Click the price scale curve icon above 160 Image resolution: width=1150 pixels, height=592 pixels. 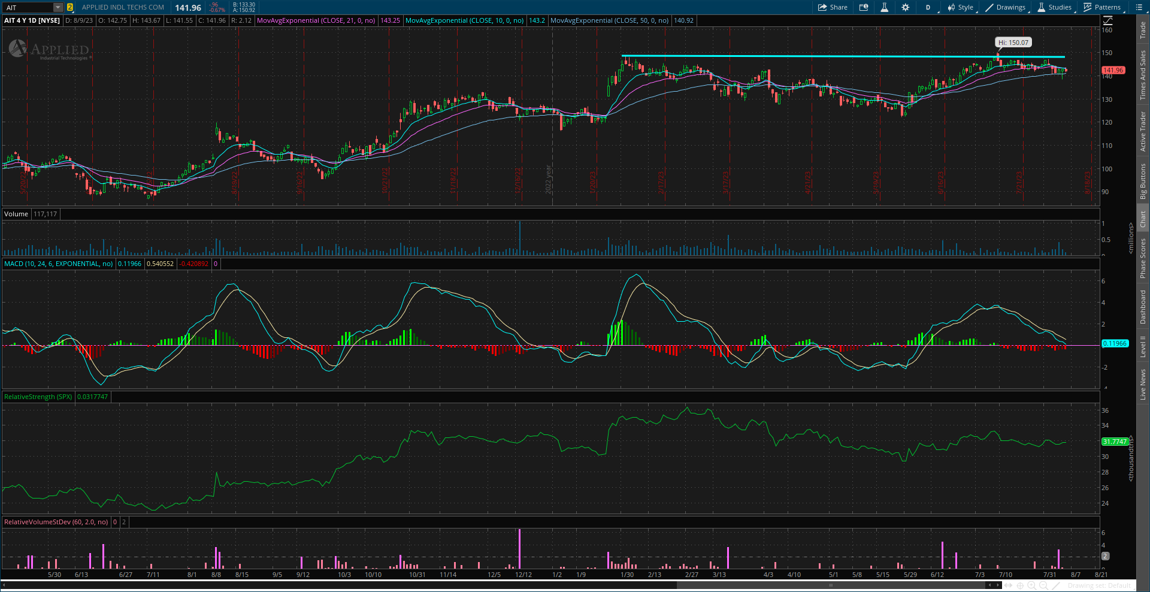(x=1107, y=20)
